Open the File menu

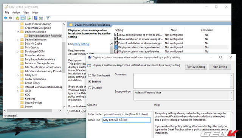click(x=7, y=12)
